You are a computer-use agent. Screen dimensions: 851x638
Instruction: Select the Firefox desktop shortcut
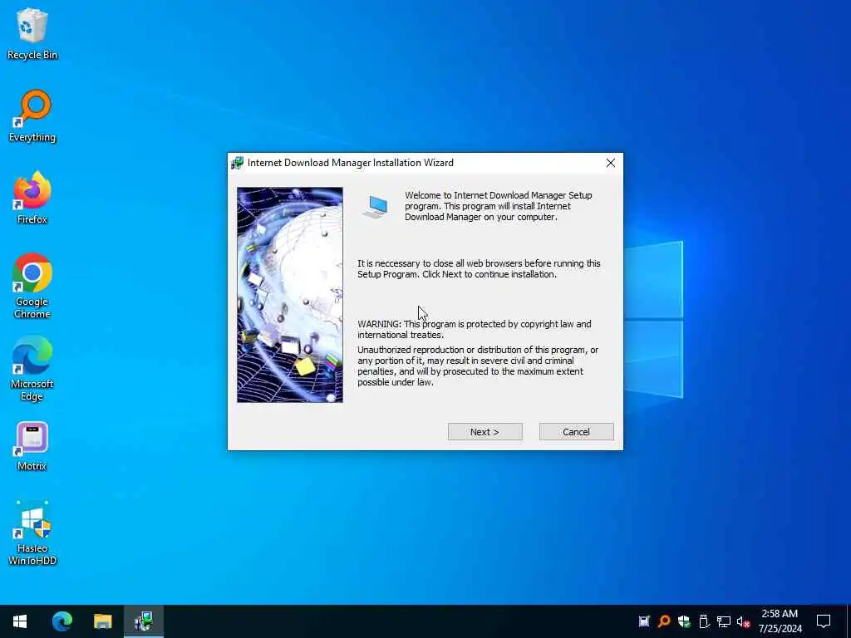click(x=32, y=198)
